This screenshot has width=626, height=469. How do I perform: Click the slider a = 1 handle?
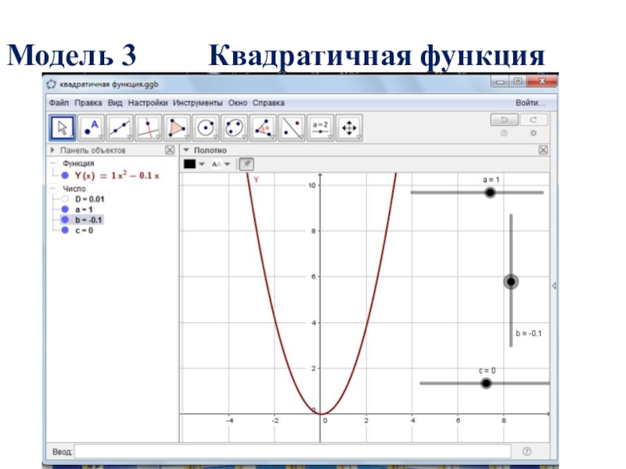[490, 192]
